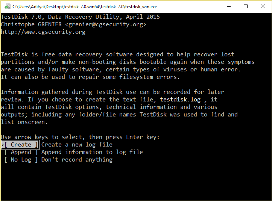
Task: Click the bold testdisk.log filename
Action: (x=179, y=100)
